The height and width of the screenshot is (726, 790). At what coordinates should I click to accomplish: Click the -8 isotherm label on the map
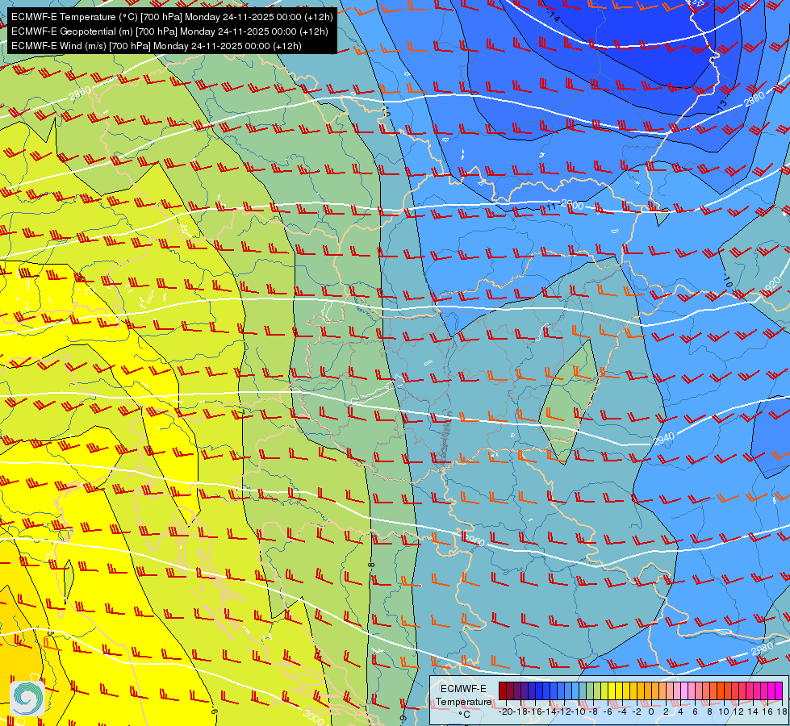[x=372, y=565]
